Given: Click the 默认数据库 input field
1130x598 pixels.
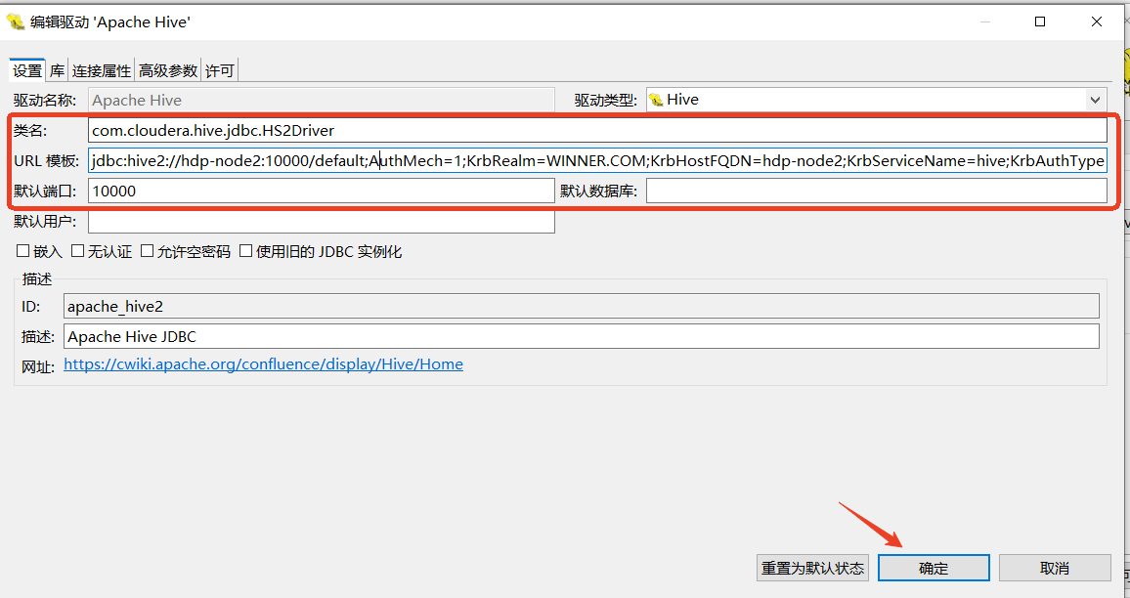Looking at the screenshot, I should pos(876,191).
